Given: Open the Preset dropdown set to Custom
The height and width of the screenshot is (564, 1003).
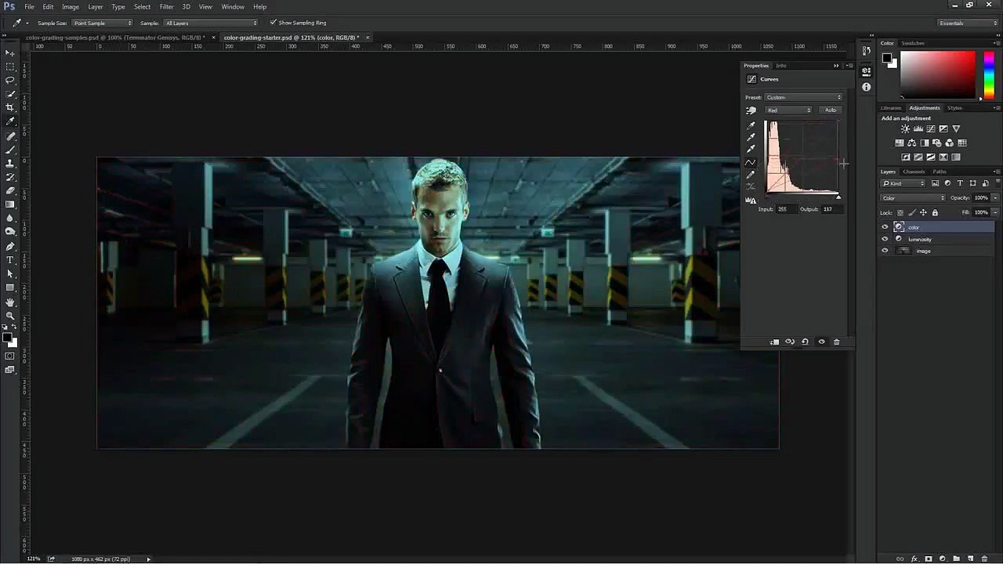Looking at the screenshot, I should 803,97.
